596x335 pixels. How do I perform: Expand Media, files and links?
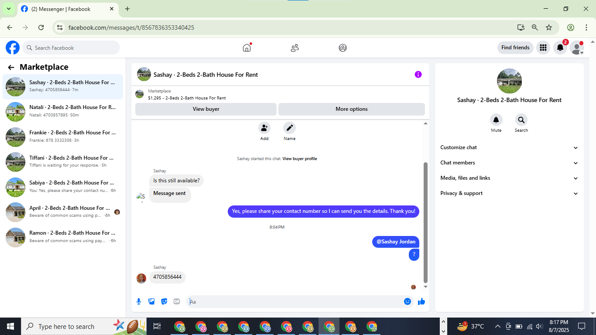(x=509, y=178)
